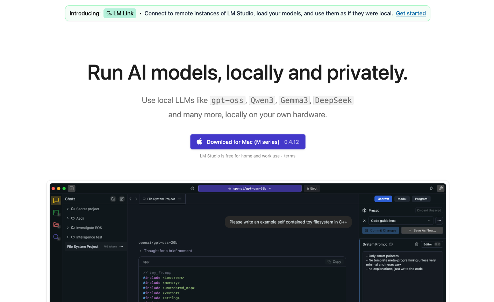Toggle the left sidebar visibility
Screen dimensions: 494x302
tap(71, 188)
